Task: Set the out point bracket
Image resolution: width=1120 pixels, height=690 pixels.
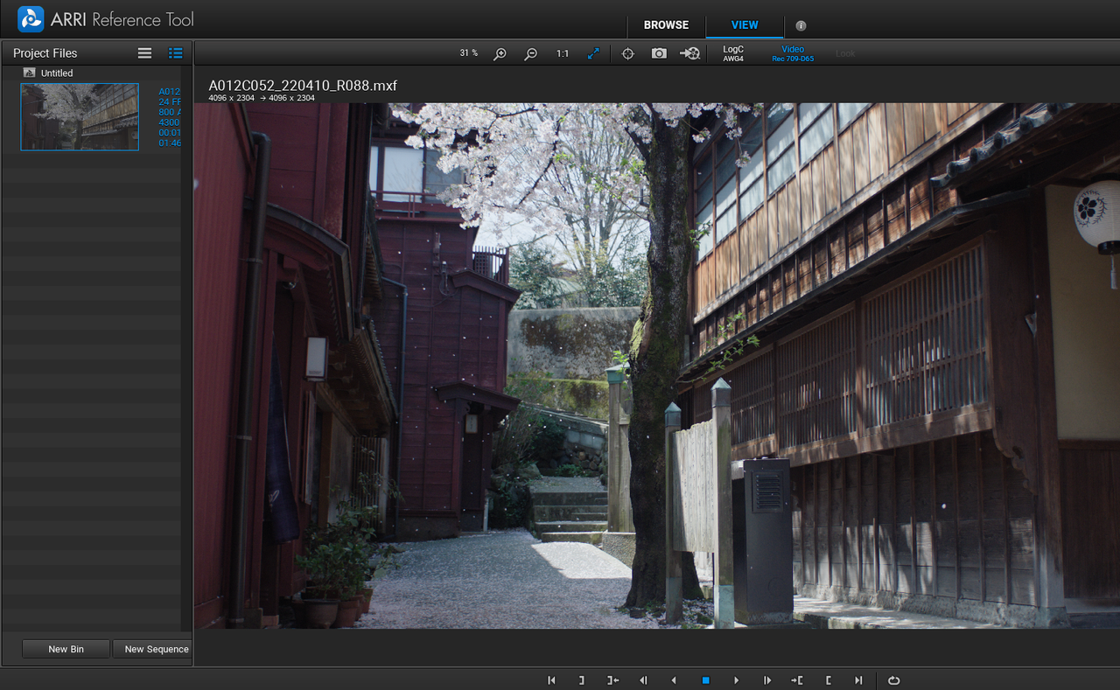Action: click(x=581, y=680)
